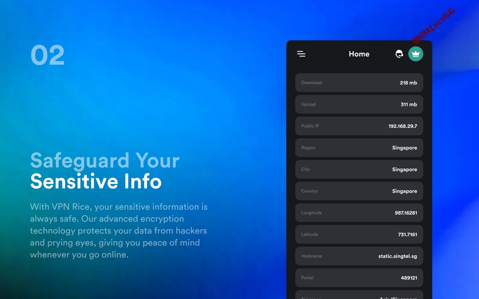Click the Sensitive Info heading
The width and height of the screenshot is (479, 299).
(x=96, y=181)
